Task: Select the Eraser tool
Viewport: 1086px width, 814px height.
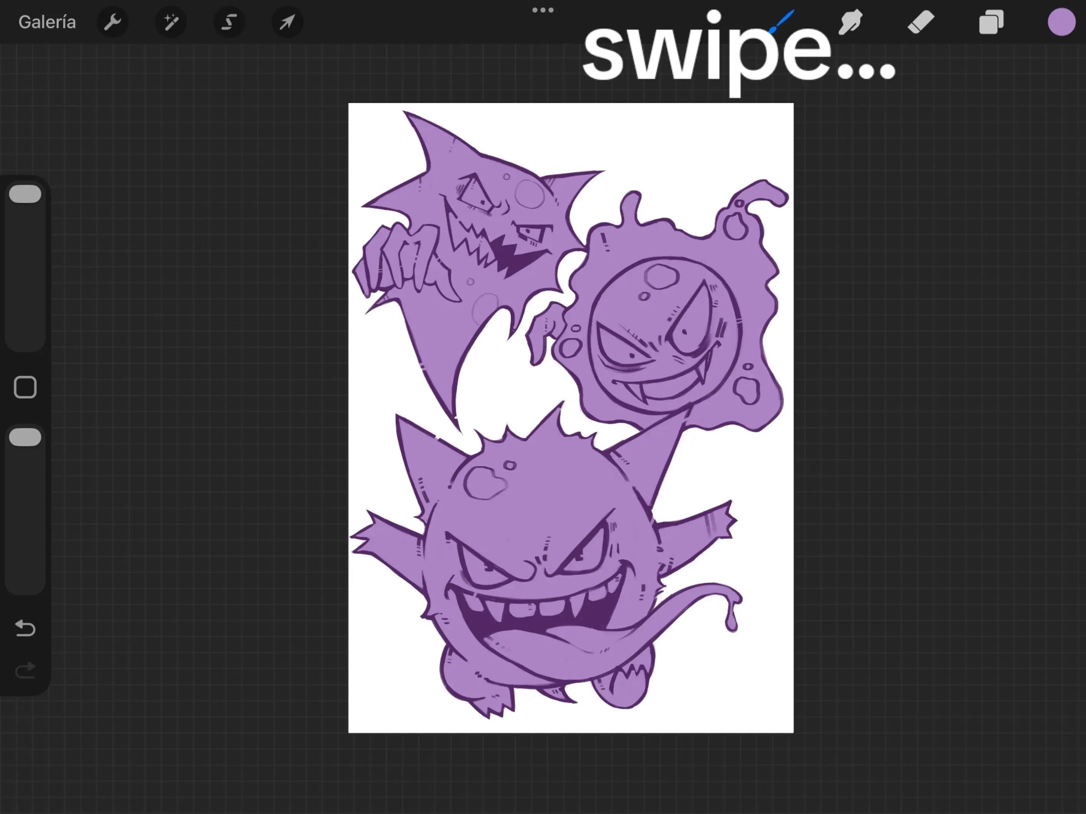Action: point(921,22)
